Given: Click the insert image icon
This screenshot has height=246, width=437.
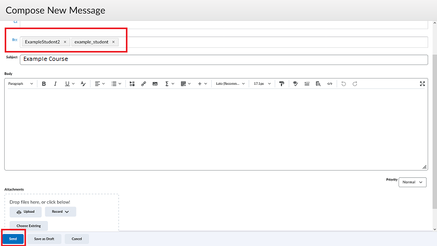Looking at the screenshot, I should click(155, 84).
